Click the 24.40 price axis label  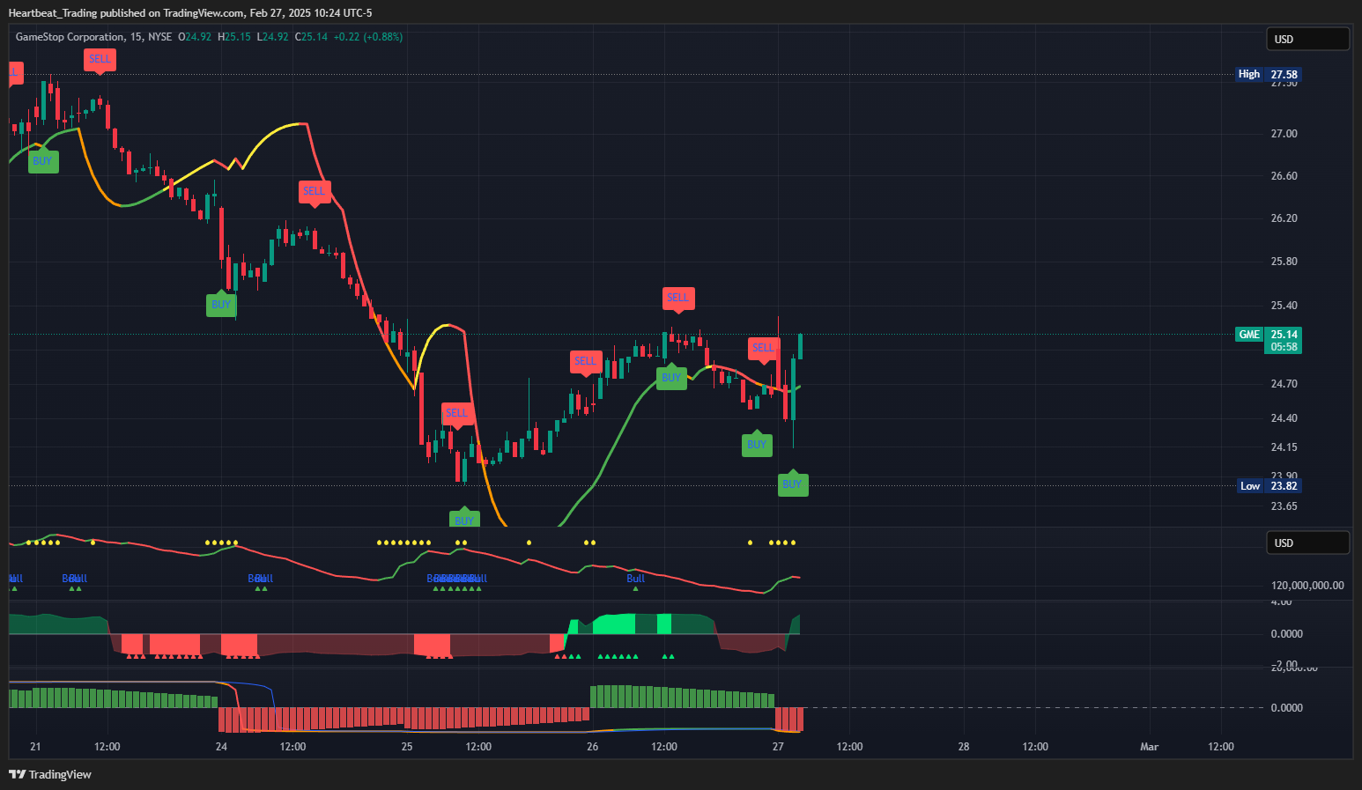1284,418
